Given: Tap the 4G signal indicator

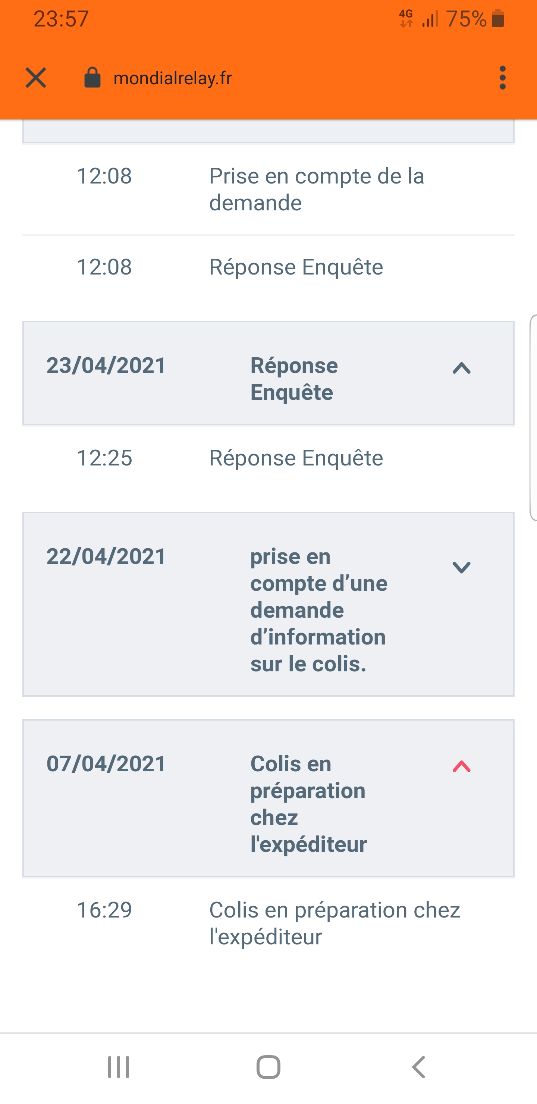Looking at the screenshot, I should pyautogui.click(x=406, y=18).
